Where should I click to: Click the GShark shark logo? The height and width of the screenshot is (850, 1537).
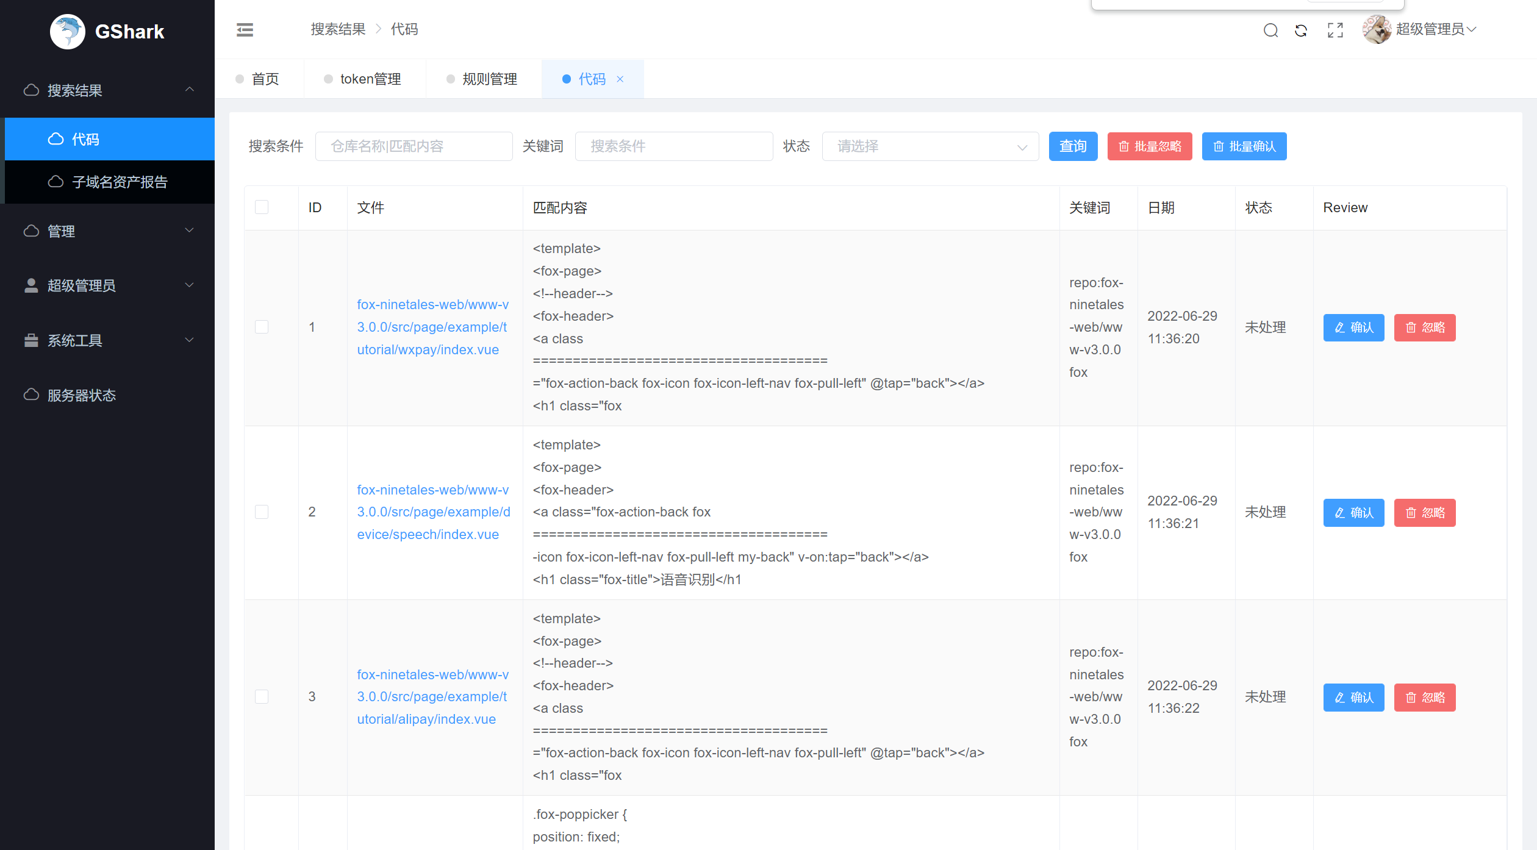[x=68, y=31]
